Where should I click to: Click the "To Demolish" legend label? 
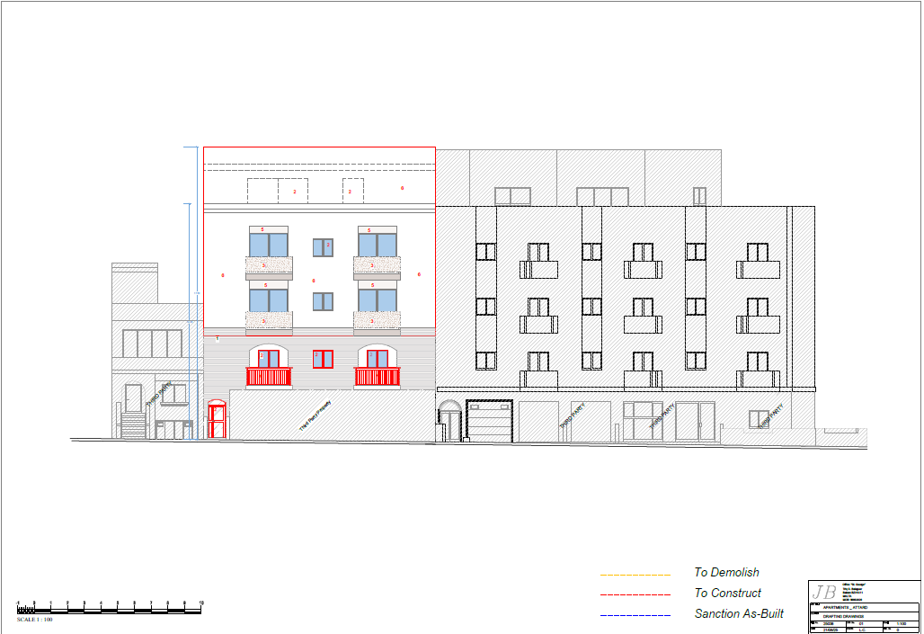[726, 573]
